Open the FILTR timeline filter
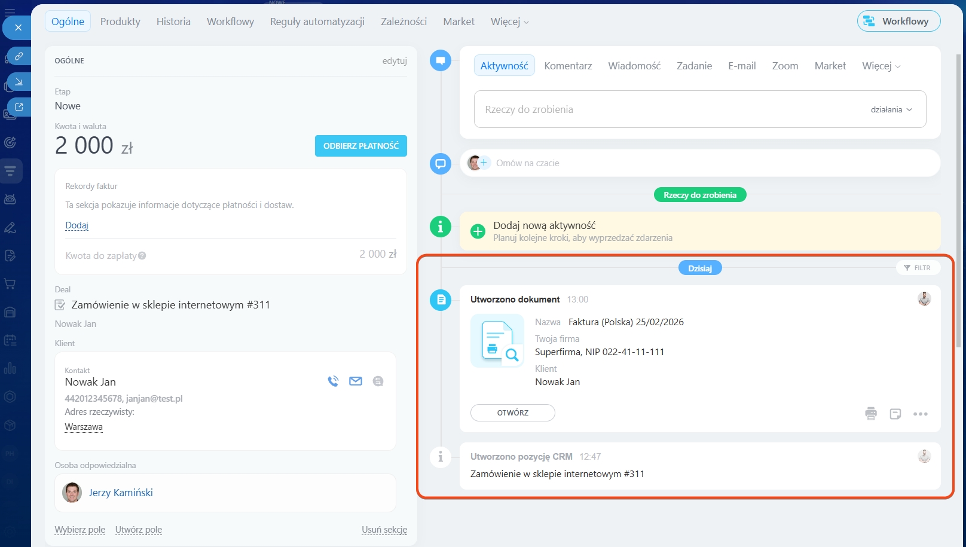Image resolution: width=966 pixels, height=547 pixels. pos(918,268)
